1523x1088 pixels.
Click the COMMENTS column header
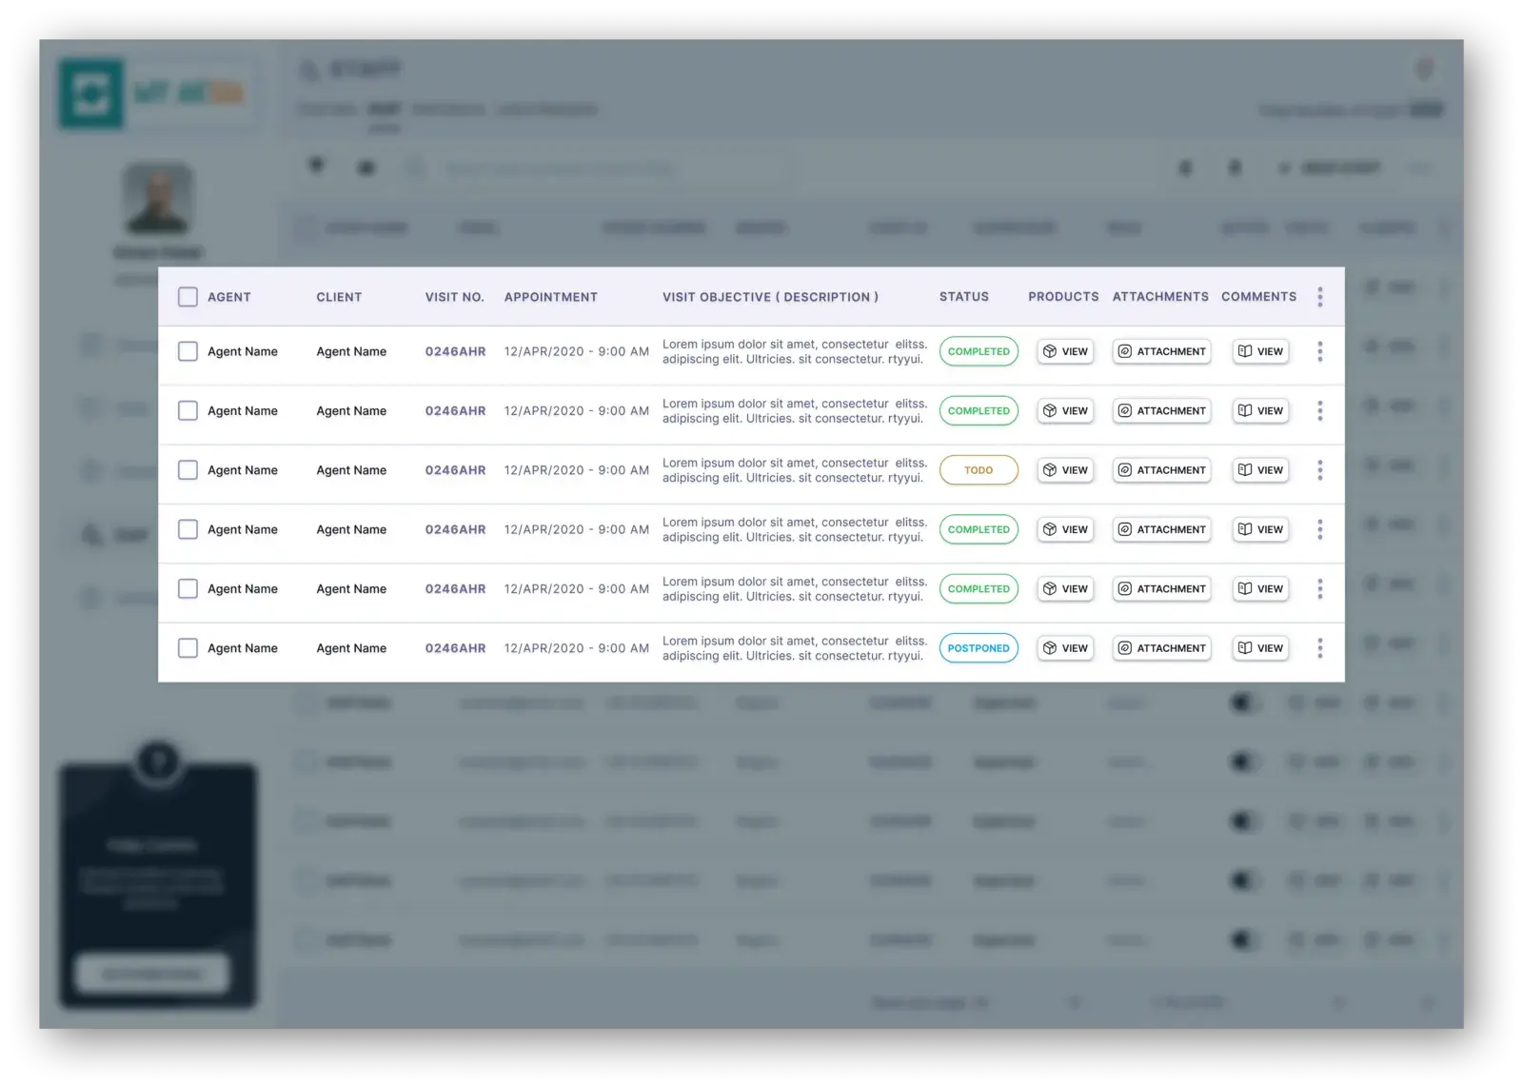point(1258,297)
